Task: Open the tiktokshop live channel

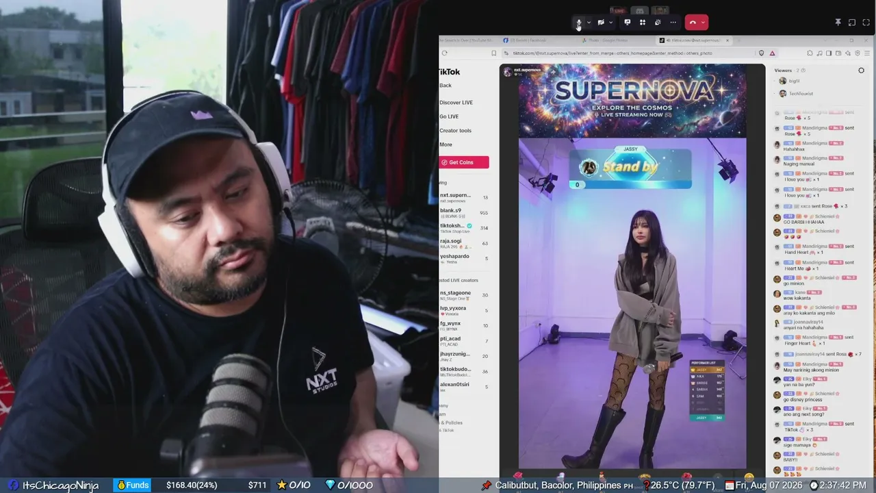Action: 464,228
